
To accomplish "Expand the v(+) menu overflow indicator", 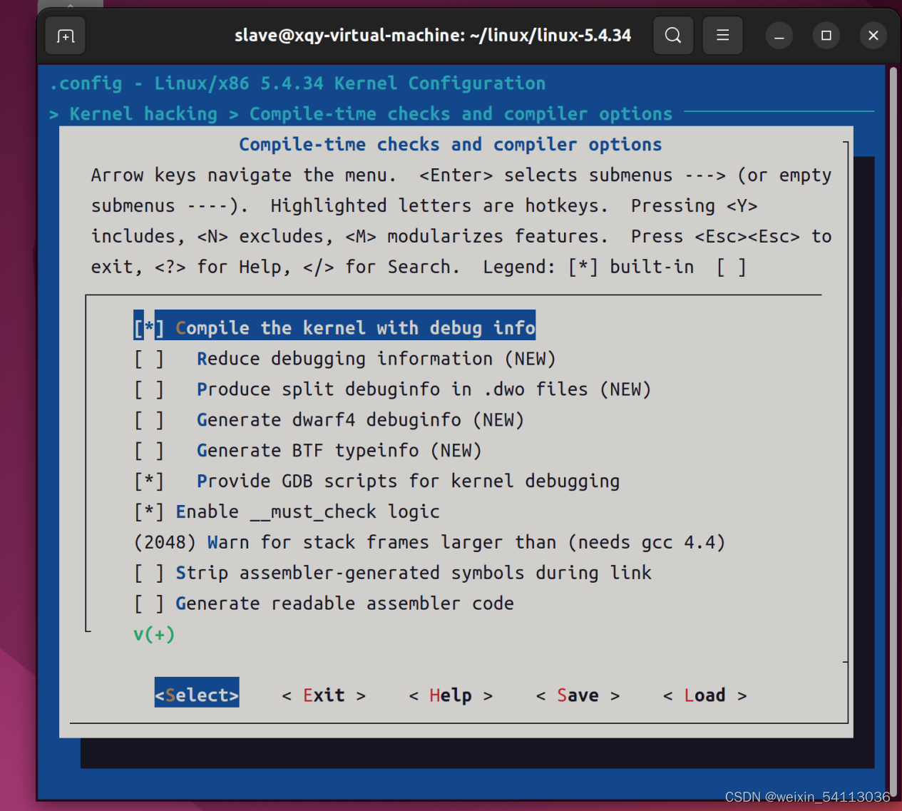I will 153,633.
